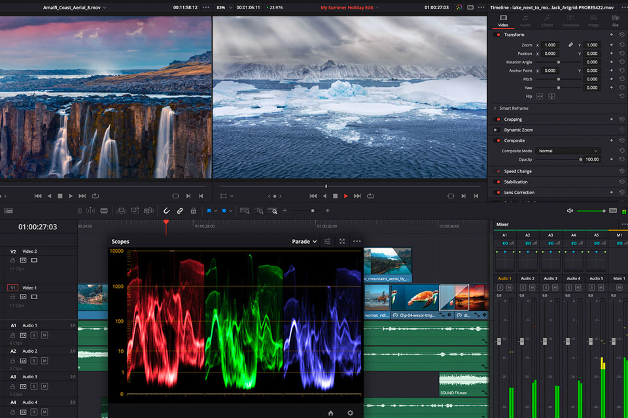Expand the Scopes panel to full size
Image resolution: width=628 pixels, height=418 pixels.
tap(342, 242)
